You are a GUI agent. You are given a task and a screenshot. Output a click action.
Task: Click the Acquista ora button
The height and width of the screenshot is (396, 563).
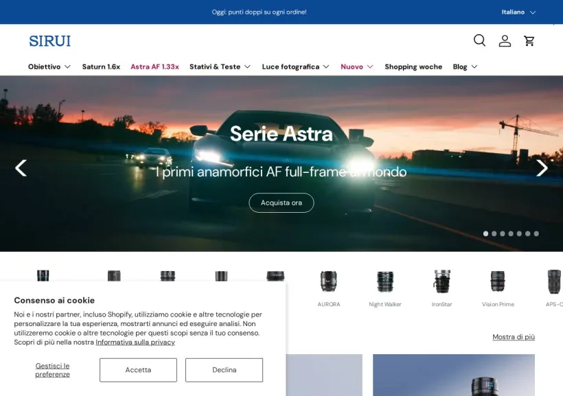[281, 203]
